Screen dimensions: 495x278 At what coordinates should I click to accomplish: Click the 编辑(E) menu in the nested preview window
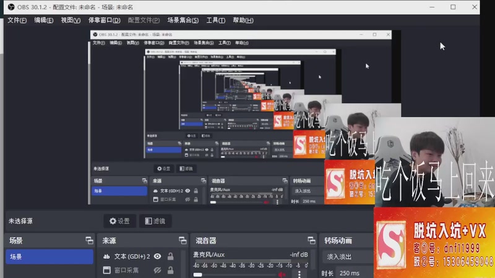116,43
